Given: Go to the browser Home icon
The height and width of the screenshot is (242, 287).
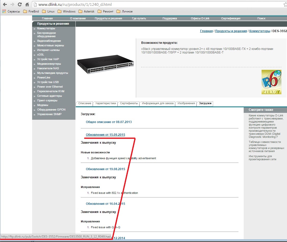Looking at the screenshot, I should (27, 4).
